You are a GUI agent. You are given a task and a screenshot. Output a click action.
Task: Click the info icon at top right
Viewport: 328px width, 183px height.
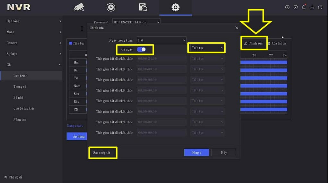(287, 7)
